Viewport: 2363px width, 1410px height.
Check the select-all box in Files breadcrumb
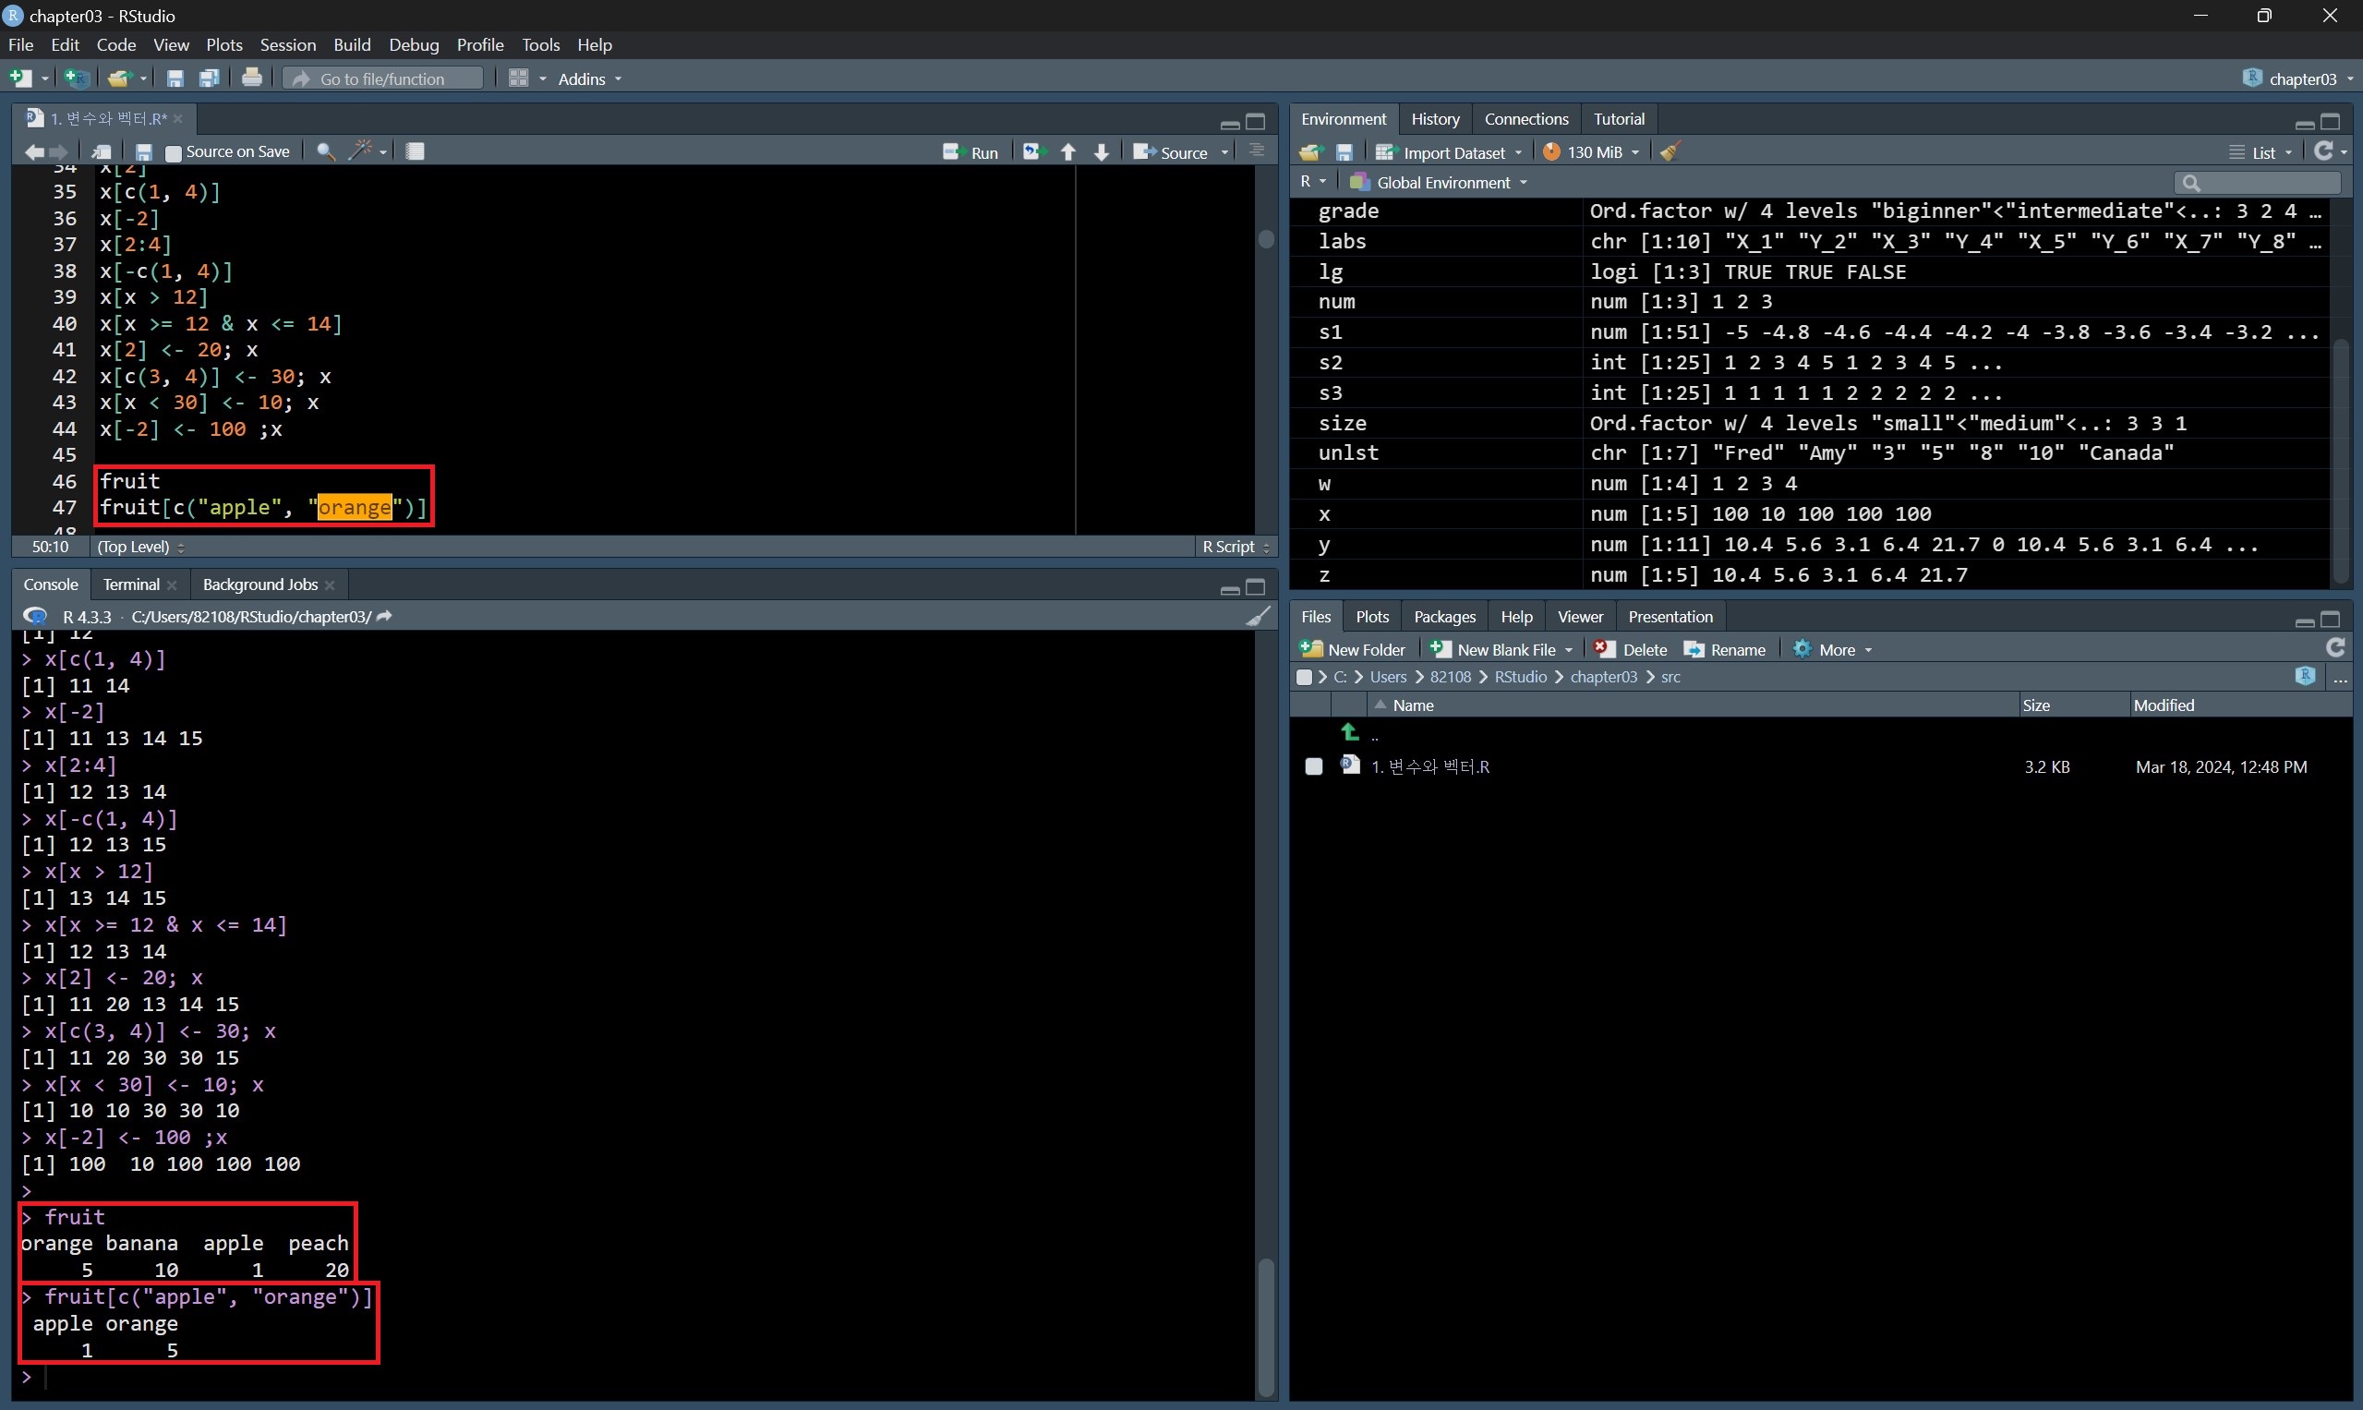[x=1304, y=678]
